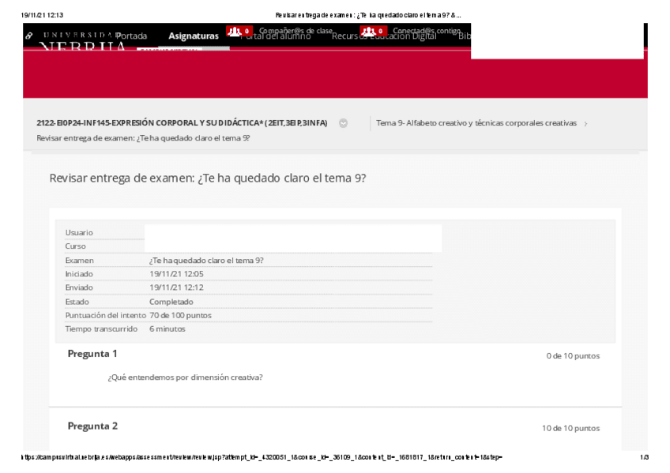Image resolution: width=670 pixels, height=473 pixels.
Task: Click the 'Tiempo transcurrido' label
Action: 101,329
